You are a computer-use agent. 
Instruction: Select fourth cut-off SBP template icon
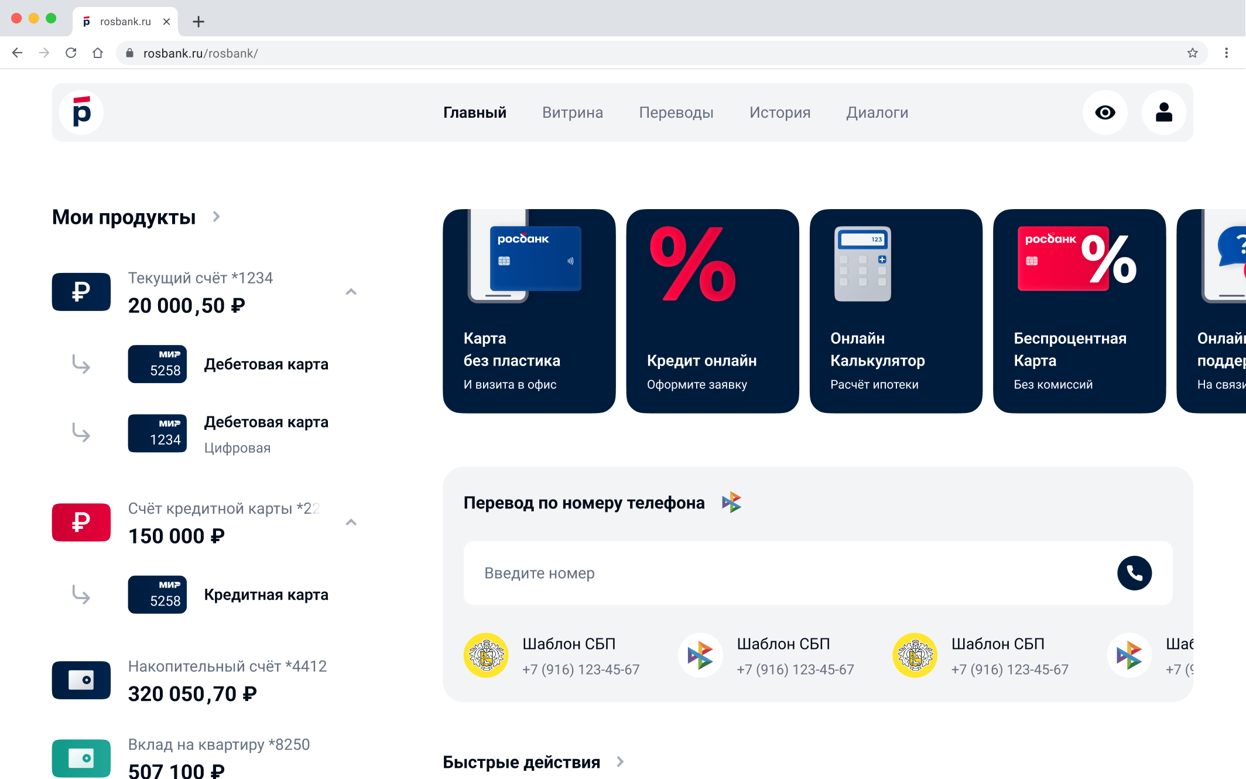pyautogui.click(x=1129, y=655)
